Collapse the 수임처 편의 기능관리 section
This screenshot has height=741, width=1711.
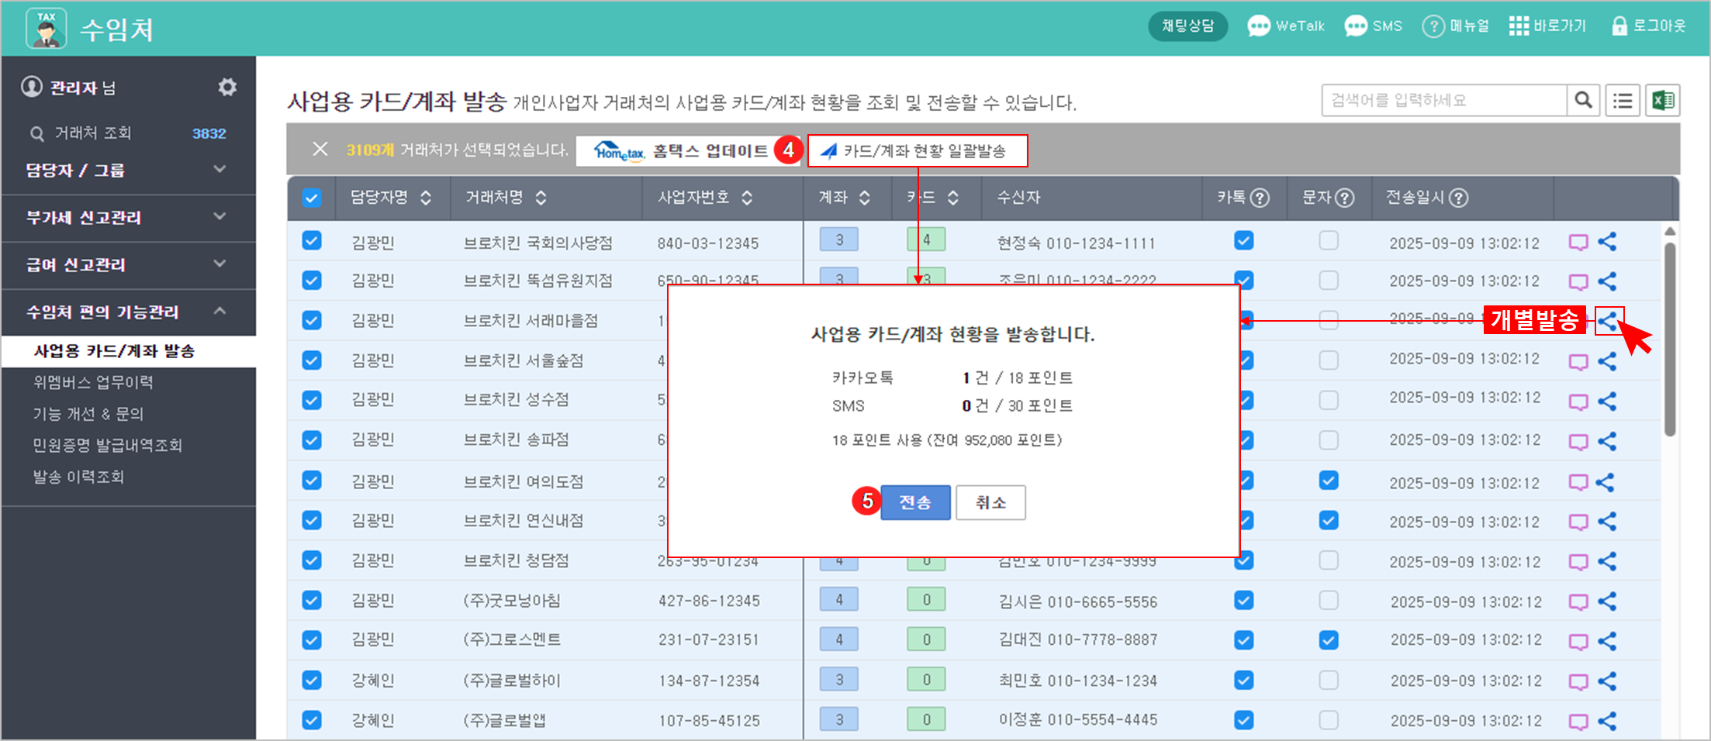coord(128,312)
